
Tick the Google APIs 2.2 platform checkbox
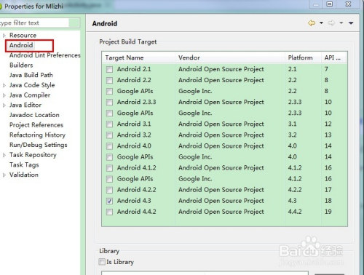pos(109,91)
